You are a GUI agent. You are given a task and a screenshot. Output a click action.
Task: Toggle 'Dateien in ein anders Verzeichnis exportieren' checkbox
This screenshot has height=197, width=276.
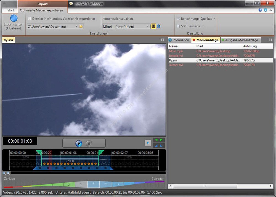tap(30, 19)
